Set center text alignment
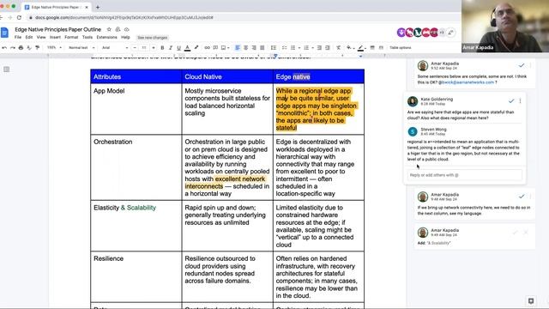Viewport: 549px width, 309px height. pos(246,48)
